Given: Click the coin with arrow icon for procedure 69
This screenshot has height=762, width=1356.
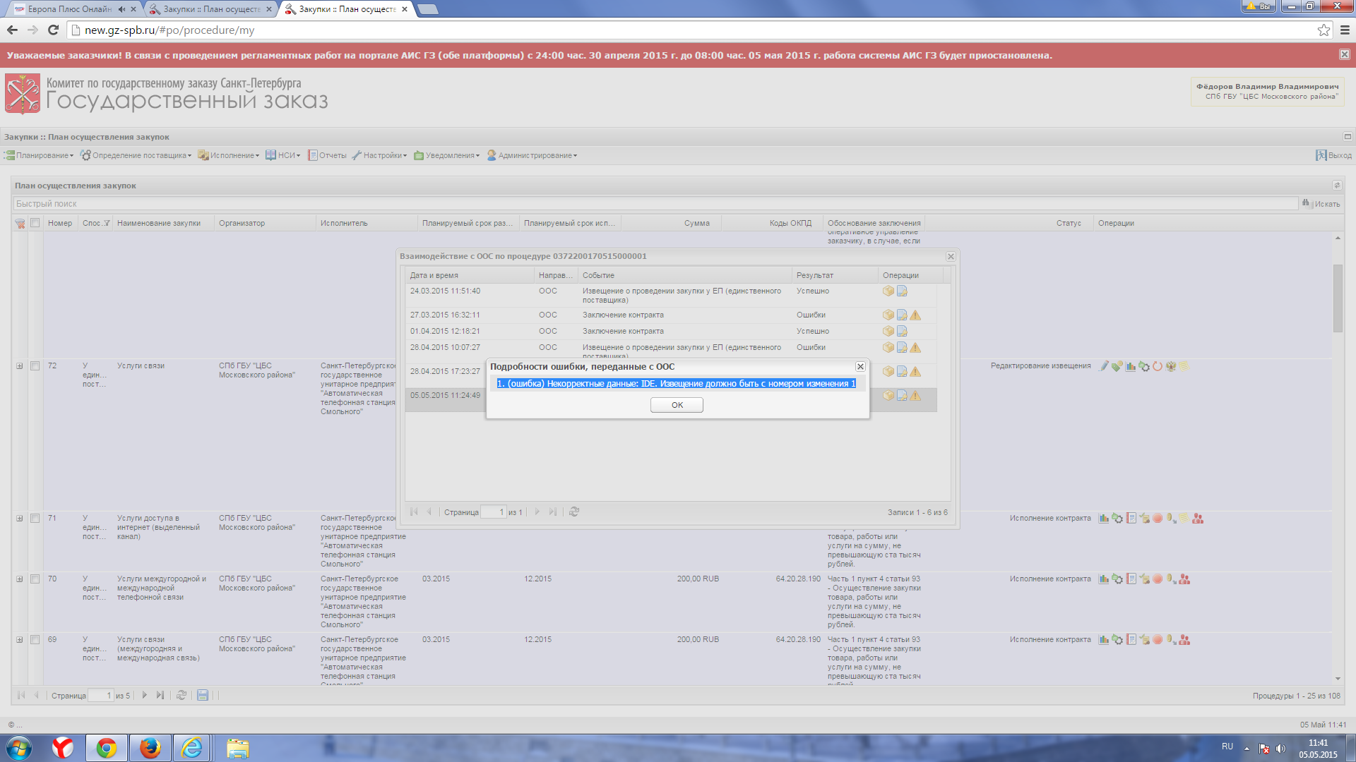Looking at the screenshot, I should point(1171,640).
